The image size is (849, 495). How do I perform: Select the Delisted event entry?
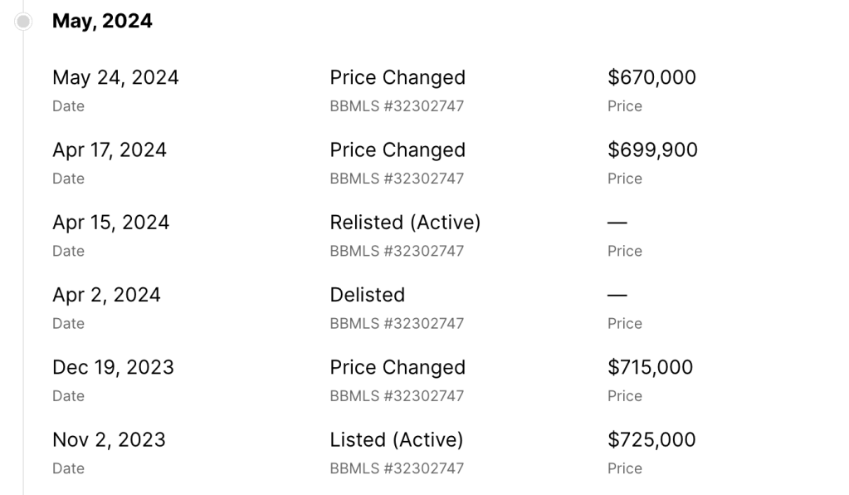pyautogui.click(x=367, y=295)
